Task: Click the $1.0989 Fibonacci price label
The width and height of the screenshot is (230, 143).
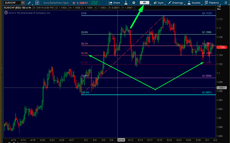Action: coord(207,76)
